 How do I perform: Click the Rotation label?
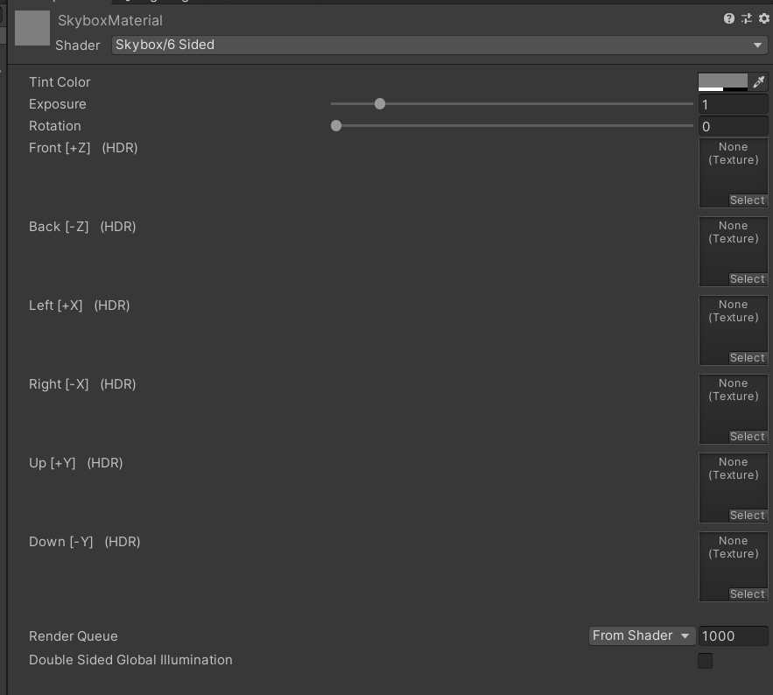[x=55, y=126]
